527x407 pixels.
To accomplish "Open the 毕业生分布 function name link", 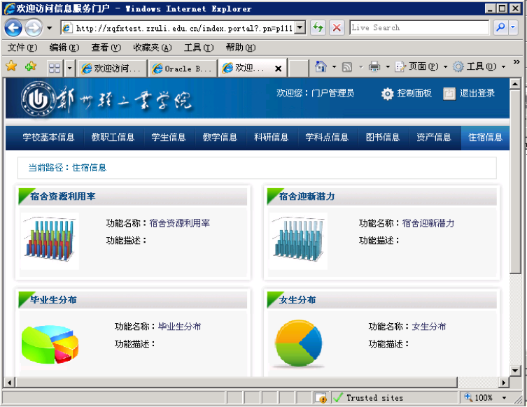I will coord(179,327).
